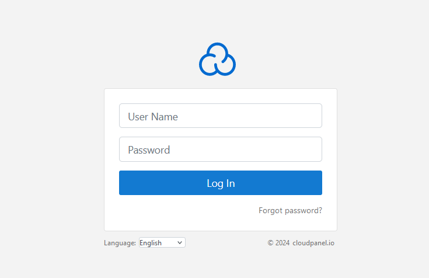The height and width of the screenshot is (278, 429).
Task: Click the © 2024 copyright symbol
Action: [x=270, y=243]
